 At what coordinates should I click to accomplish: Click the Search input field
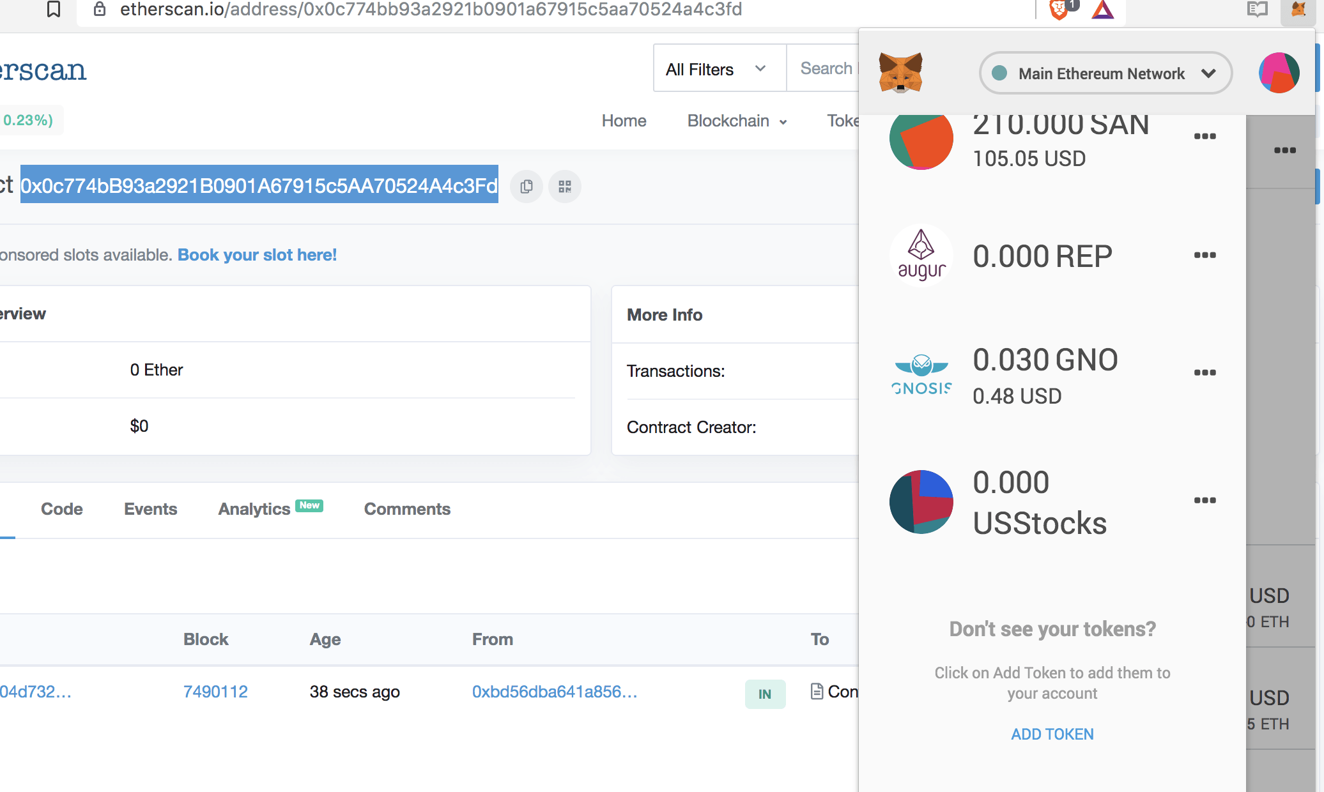[x=823, y=68]
